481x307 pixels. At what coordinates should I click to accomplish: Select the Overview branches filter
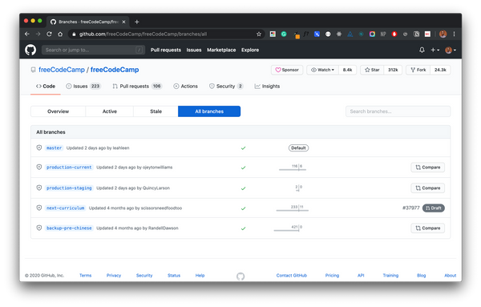point(59,111)
